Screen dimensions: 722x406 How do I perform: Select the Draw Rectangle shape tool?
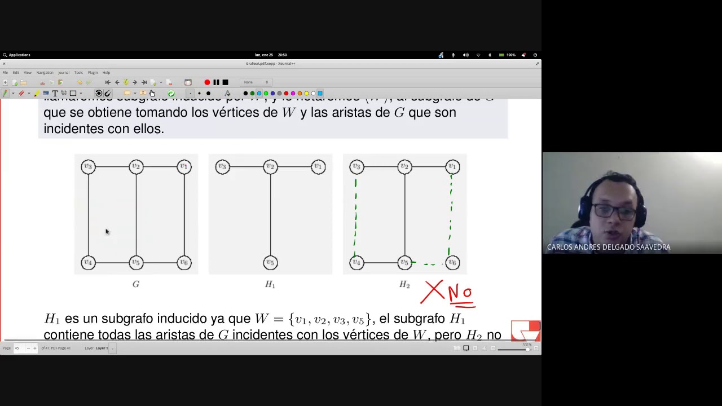(73, 93)
